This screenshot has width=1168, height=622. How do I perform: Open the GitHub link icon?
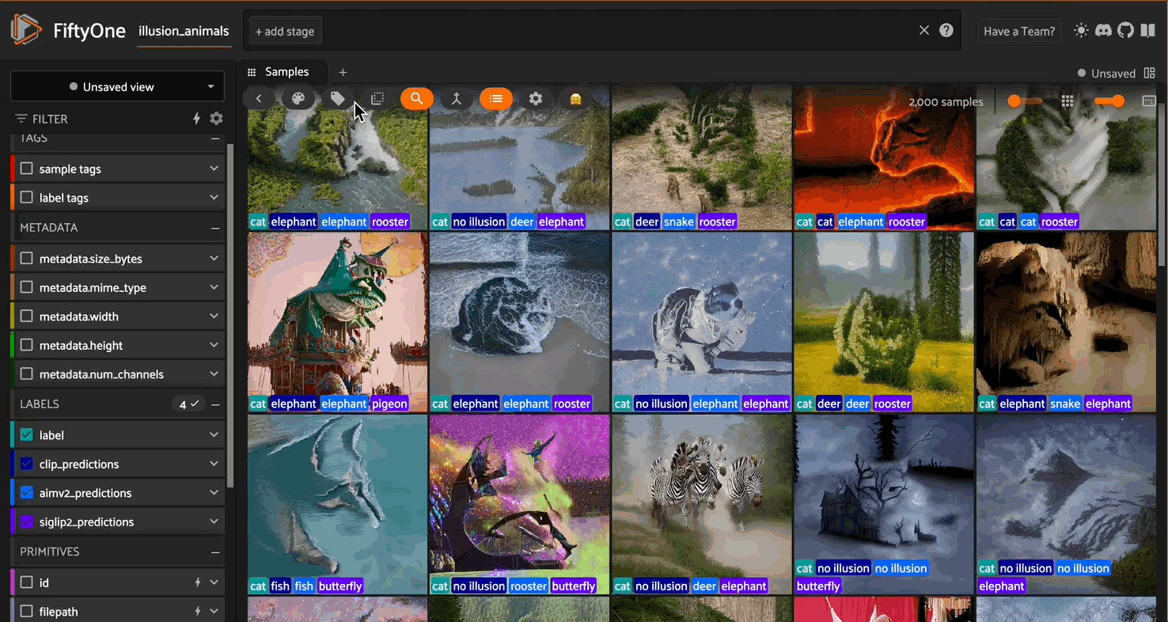pos(1125,31)
